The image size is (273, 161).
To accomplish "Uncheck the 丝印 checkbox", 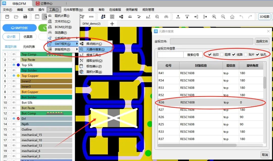I will (210, 54).
